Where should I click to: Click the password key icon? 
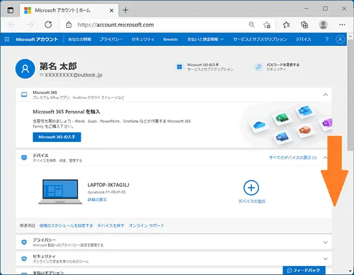[258, 67]
